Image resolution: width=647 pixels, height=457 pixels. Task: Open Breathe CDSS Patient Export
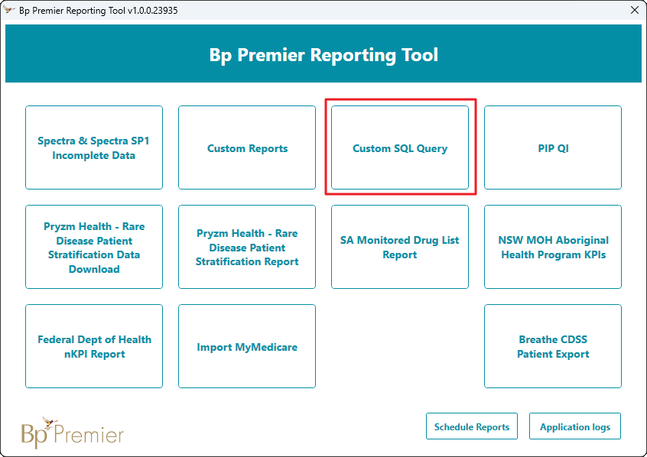click(553, 346)
